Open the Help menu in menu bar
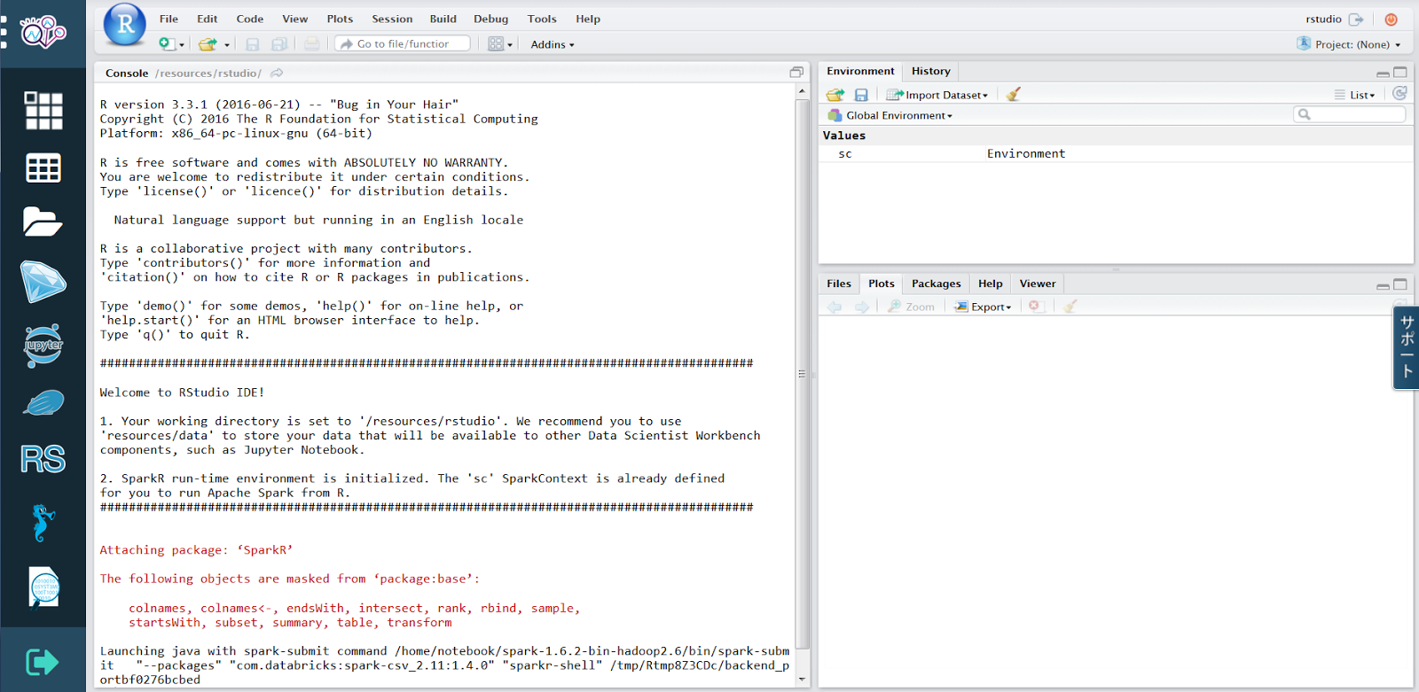 tap(588, 19)
